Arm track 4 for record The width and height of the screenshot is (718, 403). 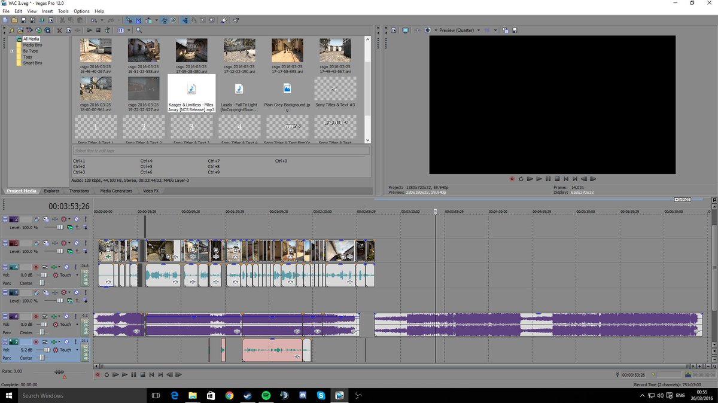tap(35, 267)
